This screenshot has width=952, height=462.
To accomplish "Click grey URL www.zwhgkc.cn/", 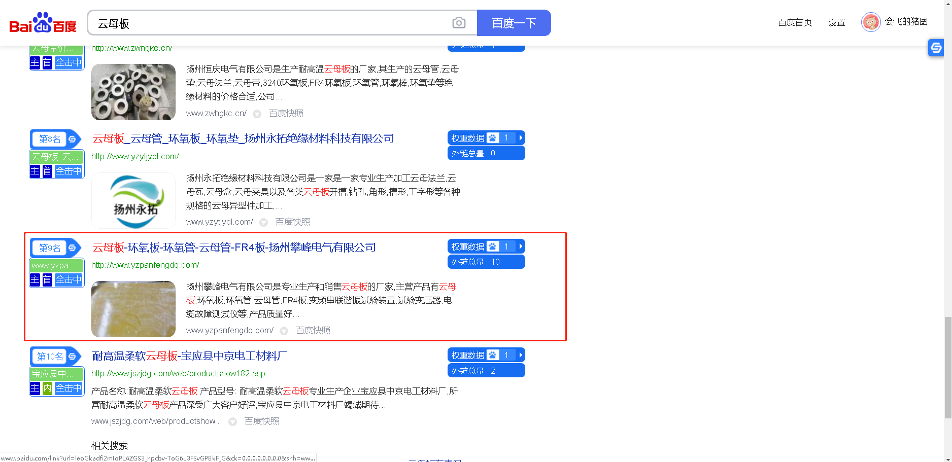I will (x=216, y=113).
